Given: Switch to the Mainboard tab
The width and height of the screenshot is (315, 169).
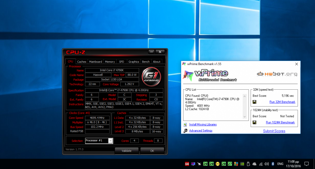Looking at the screenshot, I should pyautogui.click(x=96, y=62).
